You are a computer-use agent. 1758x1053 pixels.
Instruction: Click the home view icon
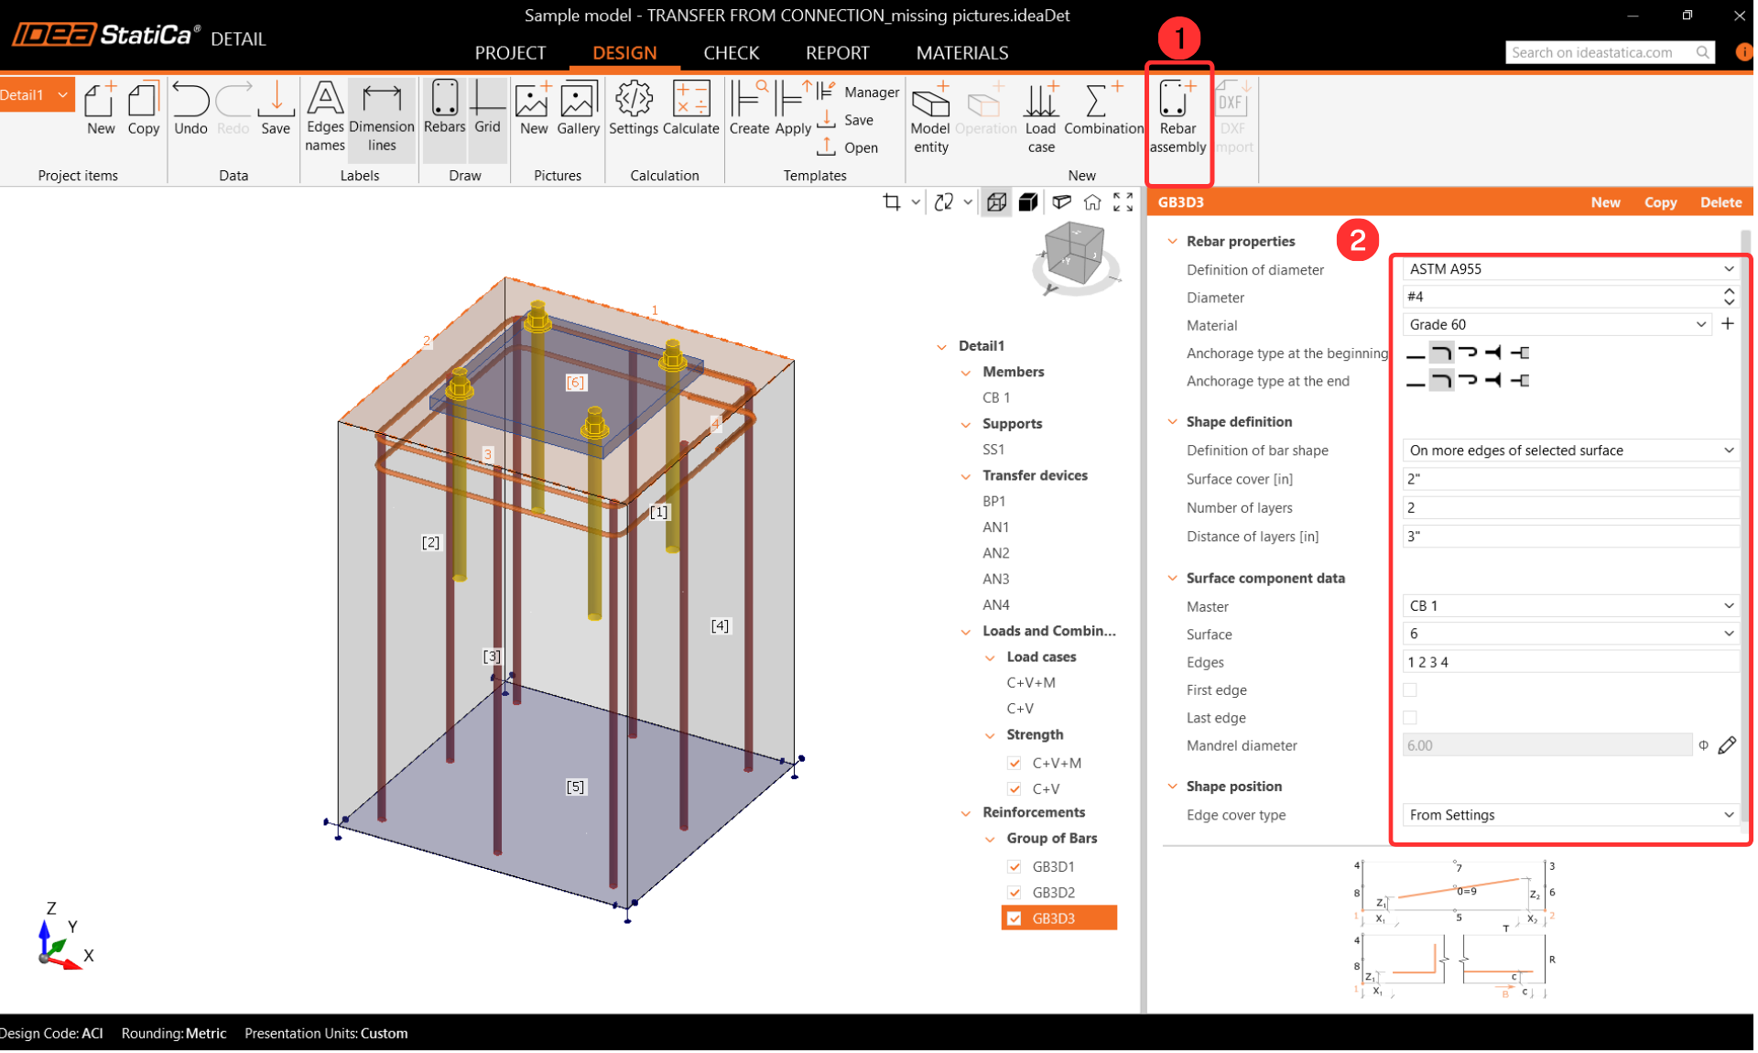tap(1092, 202)
